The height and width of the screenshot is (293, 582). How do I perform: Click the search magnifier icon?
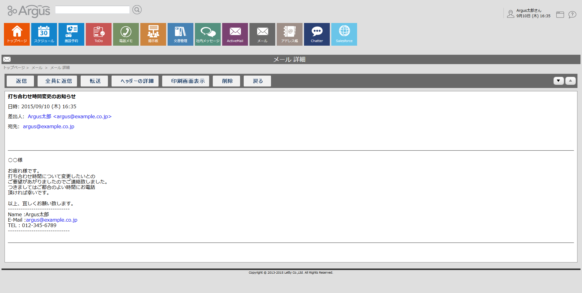pyautogui.click(x=137, y=10)
